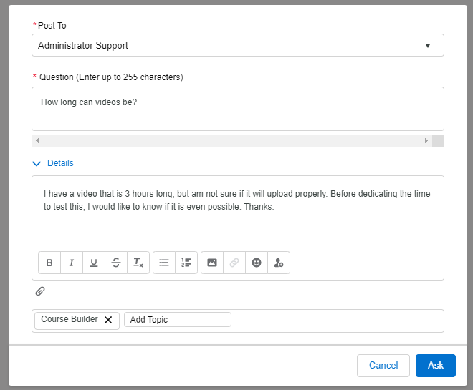Click the Cancel button
The height and width of the screenshot is (390, 473).
(383, 365)
